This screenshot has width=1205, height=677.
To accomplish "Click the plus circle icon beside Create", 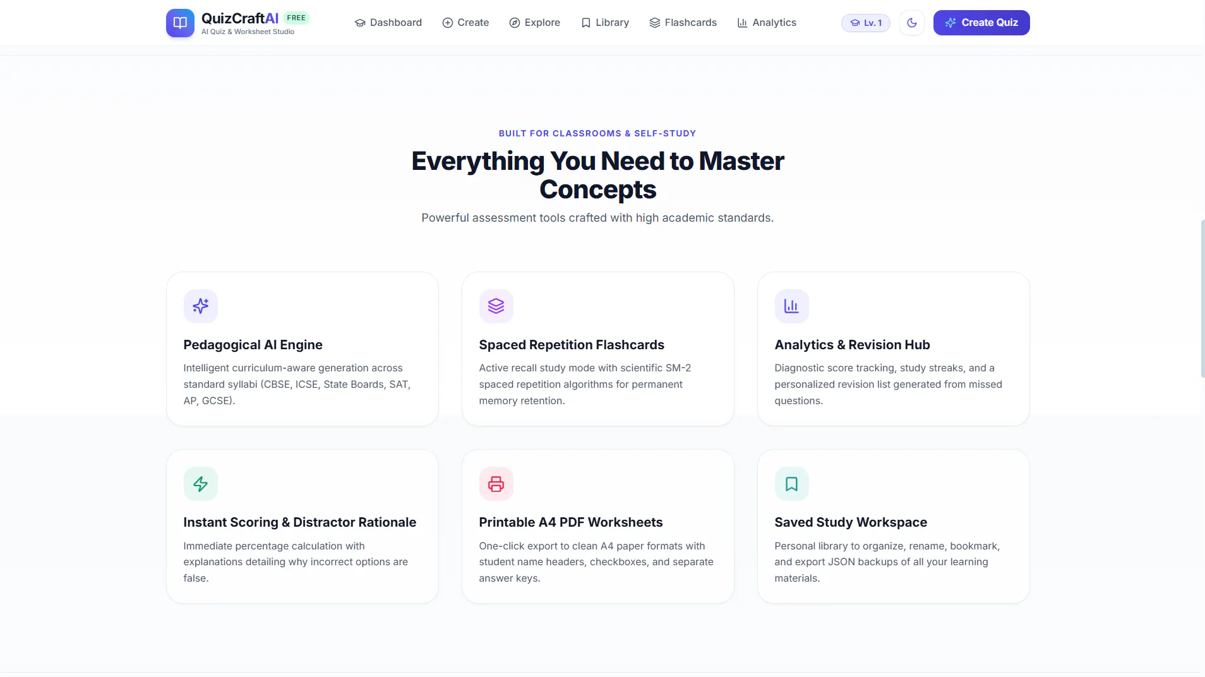I will click(448, 23).
